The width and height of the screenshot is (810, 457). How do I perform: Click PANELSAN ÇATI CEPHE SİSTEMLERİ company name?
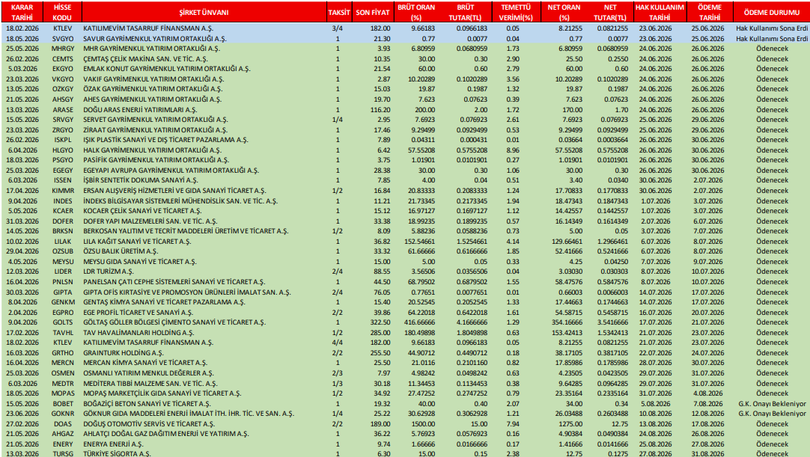(174, 282)
